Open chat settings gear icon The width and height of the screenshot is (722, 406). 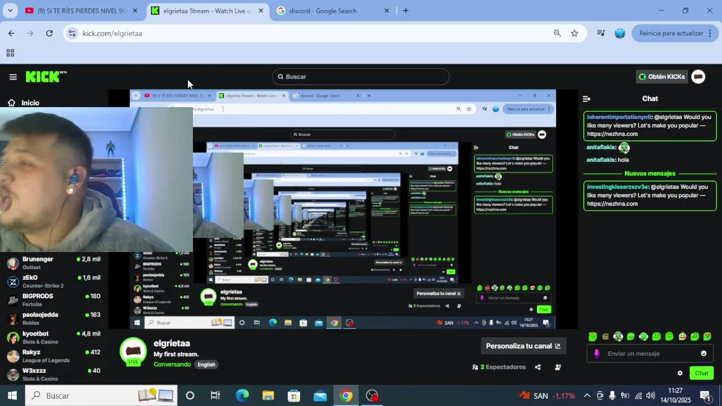pos(680,373)
